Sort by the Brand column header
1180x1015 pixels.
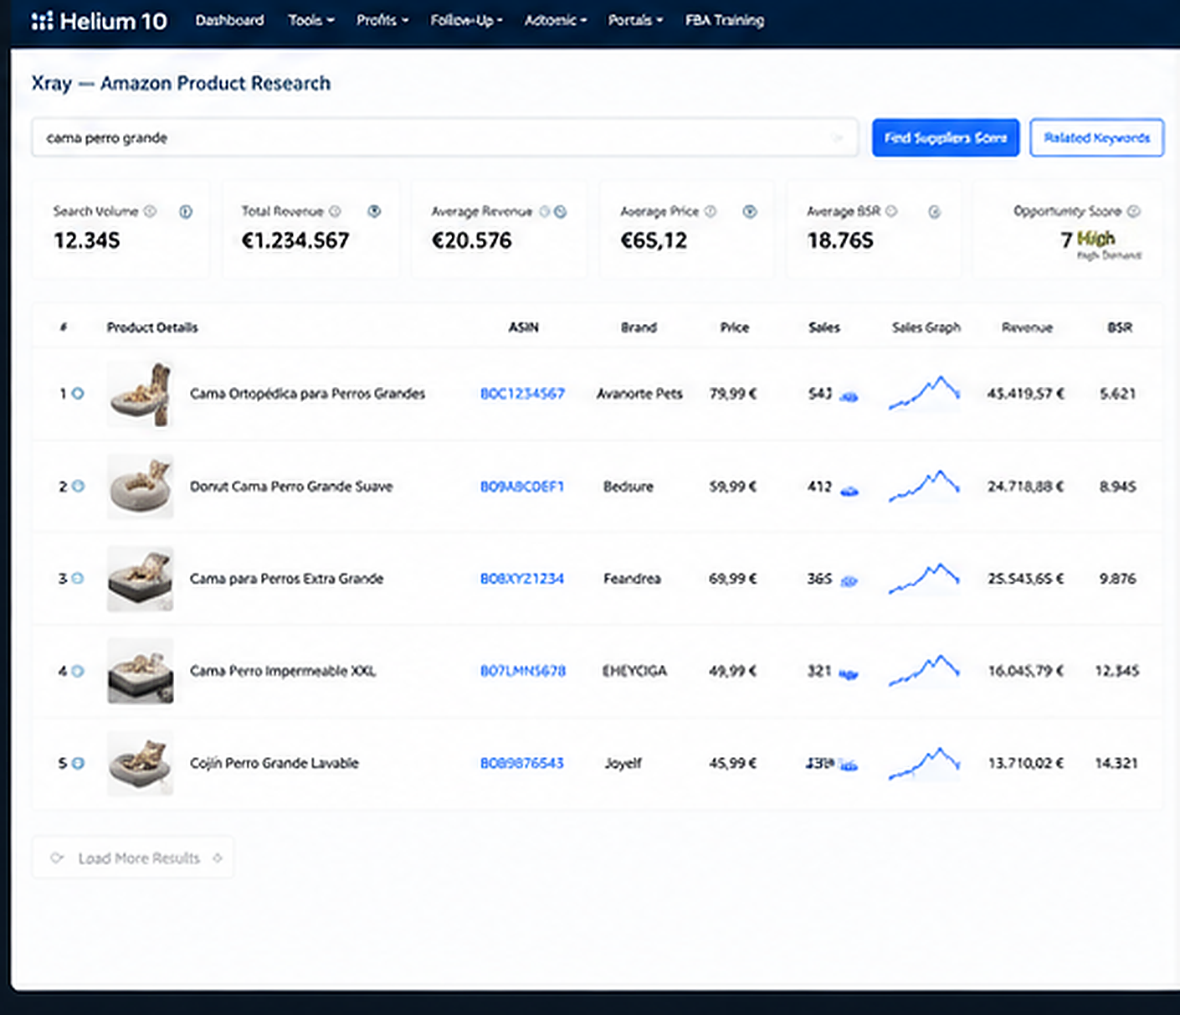(x=639, y=327)
